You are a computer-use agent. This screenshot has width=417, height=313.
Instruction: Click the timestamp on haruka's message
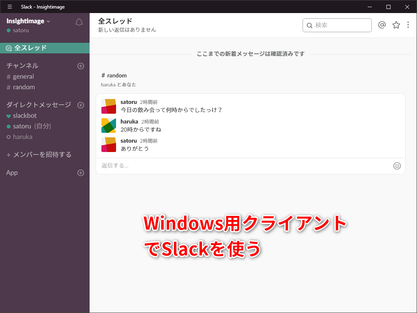coord(150,122)
